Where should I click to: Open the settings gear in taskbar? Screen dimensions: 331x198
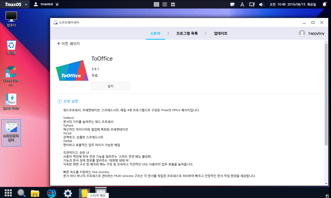(68, 193)
